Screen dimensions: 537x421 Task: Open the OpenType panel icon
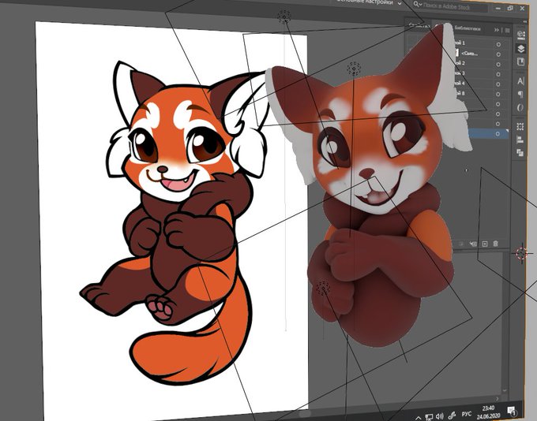coord(520,107)
